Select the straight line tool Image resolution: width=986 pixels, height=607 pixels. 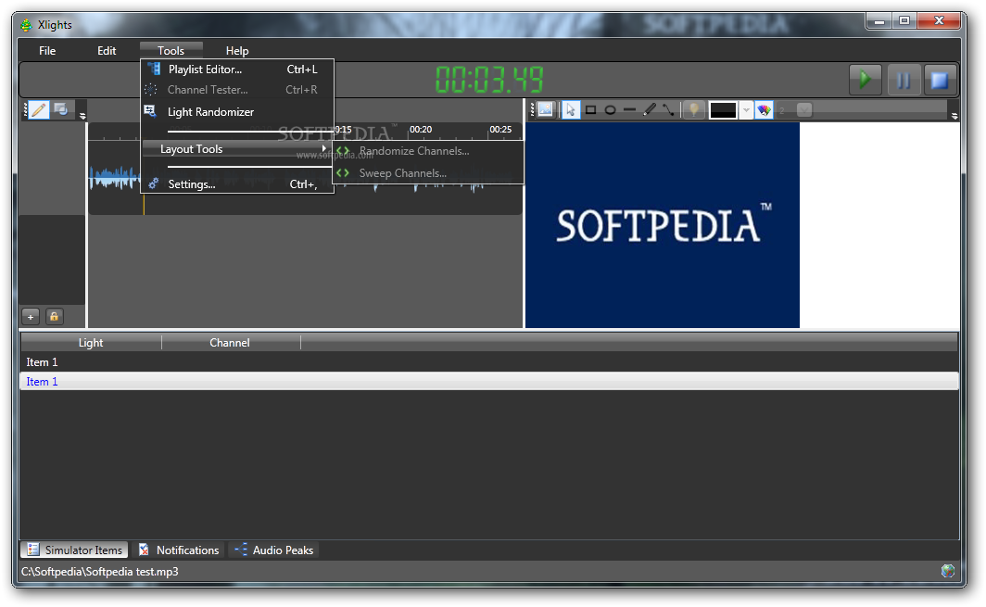[629, 110]
